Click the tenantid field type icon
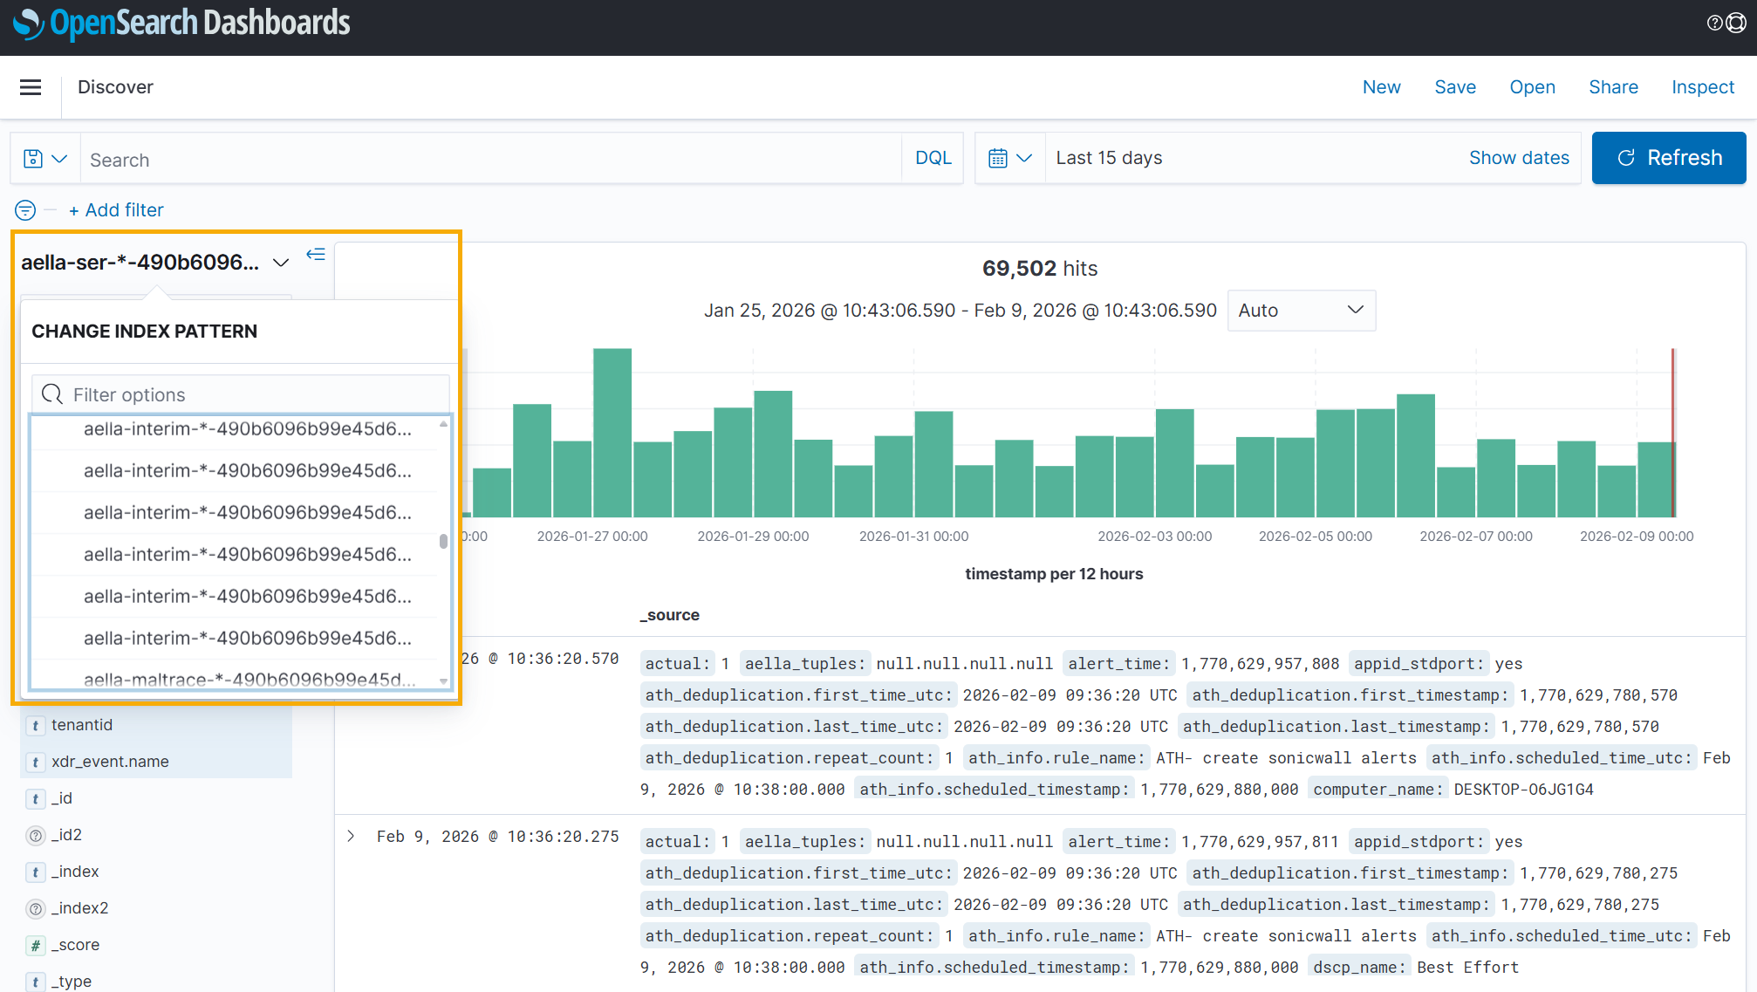 [x=36, y=726]
